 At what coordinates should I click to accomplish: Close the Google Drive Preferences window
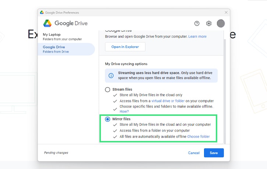pos(226,13)
